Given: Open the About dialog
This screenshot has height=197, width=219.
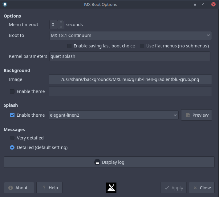Looking at the screenshot, I should 20,188.
